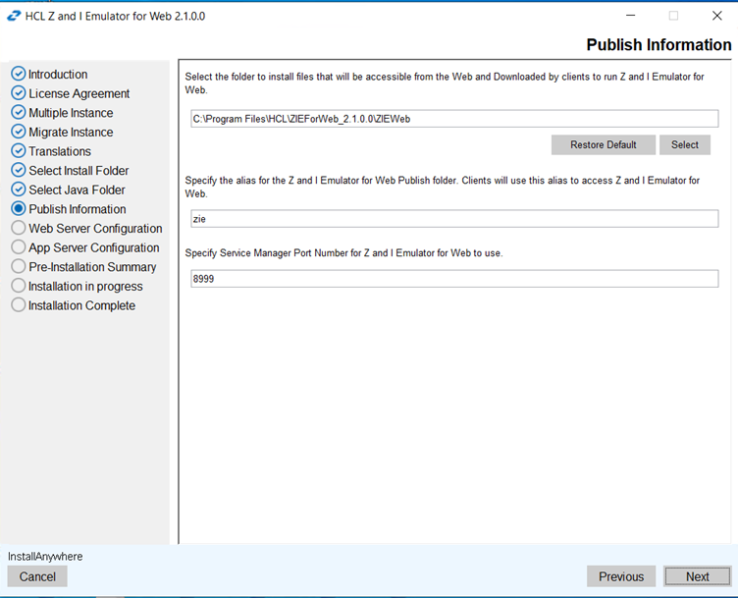The height and width of the screenshot is (598, 738).
Task: Focus the alias field containing zie
Action: 454,219
